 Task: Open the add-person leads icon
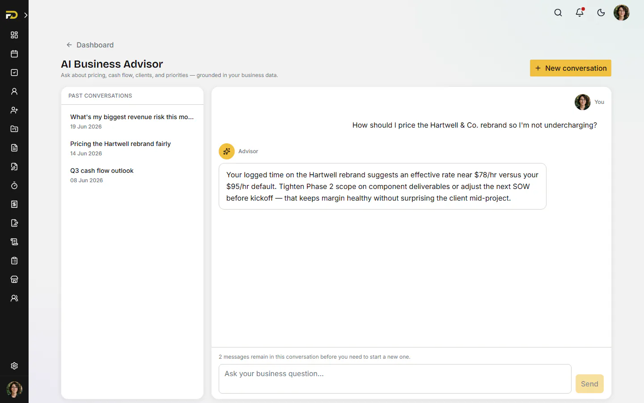[x=14, y=110]
